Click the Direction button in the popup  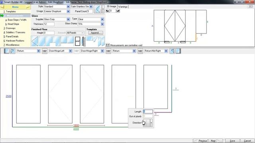tap(146, 123)
